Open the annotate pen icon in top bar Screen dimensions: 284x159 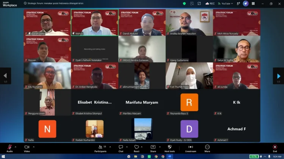pyautogui.click(x=238, y=3)
